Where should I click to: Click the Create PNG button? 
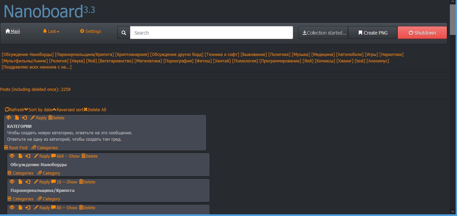[373, 33]
